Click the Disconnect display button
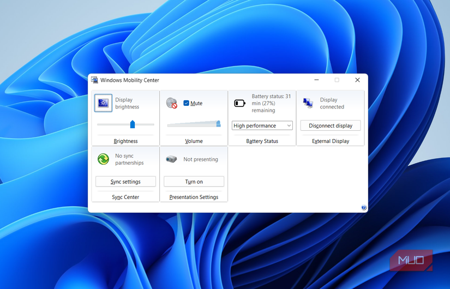 pyautogui.click(x=331, y=126)
